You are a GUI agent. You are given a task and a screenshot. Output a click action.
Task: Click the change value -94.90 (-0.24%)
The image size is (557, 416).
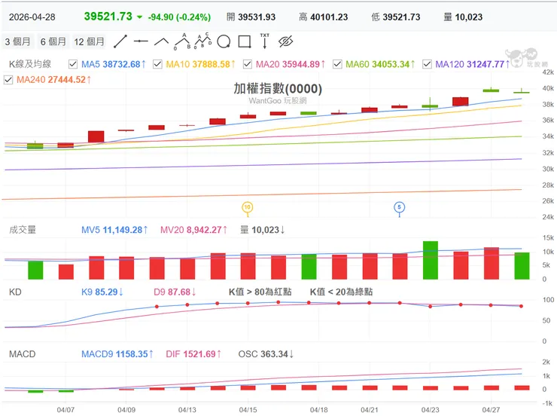[x=179, y=17]
